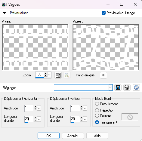Click the fit image to window icon
Image resolution: width=142 pixels, height=141 pixels.
click(58, 75)
